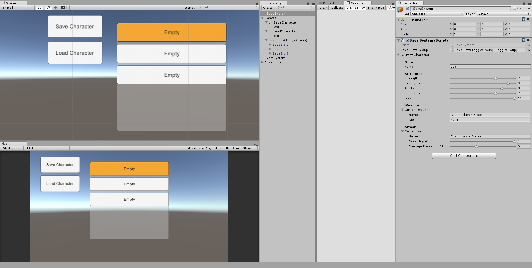Open object picker for Script field
The image size is (532, 268).
pyautogui.click(x=529, y=45)
